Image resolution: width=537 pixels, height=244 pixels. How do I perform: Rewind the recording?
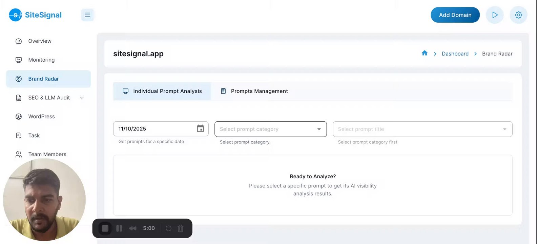[x=132, y=228]
